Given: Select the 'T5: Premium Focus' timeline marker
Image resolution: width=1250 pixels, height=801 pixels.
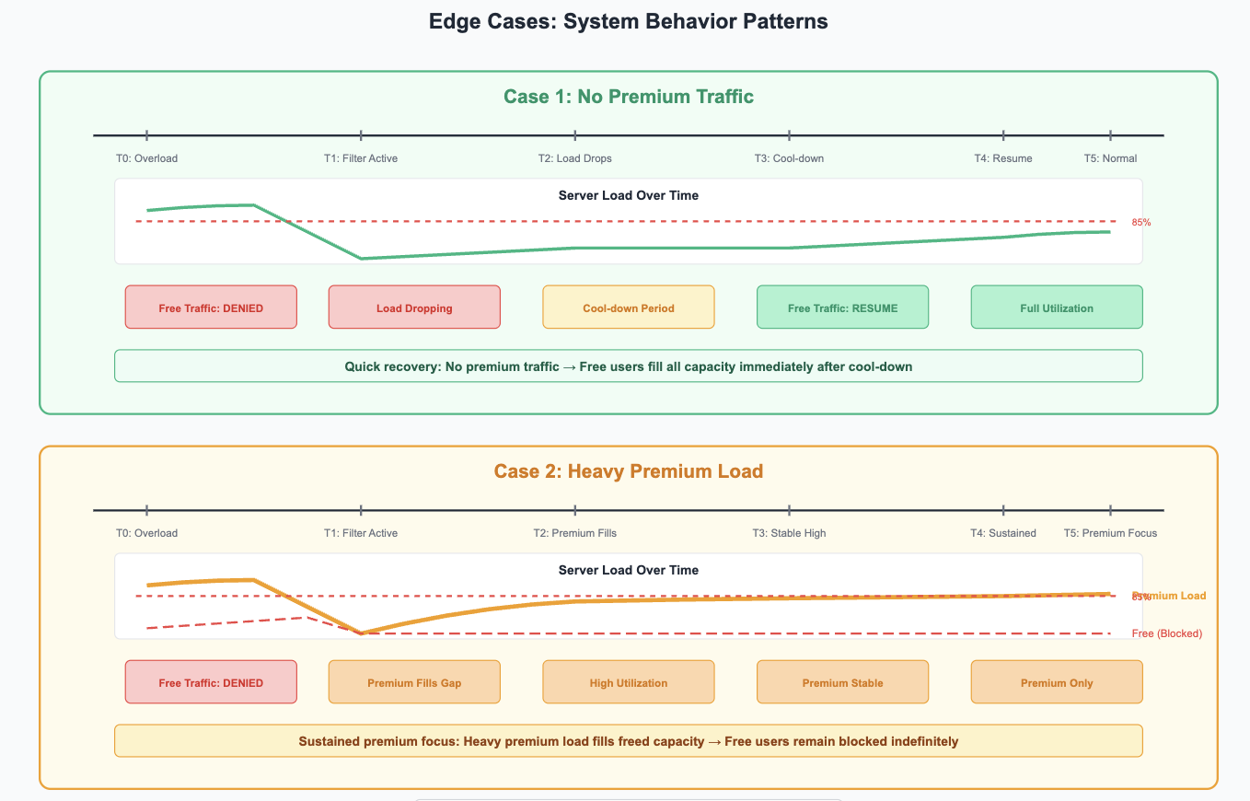Looking at the screenshot, I should (1110, 533).
